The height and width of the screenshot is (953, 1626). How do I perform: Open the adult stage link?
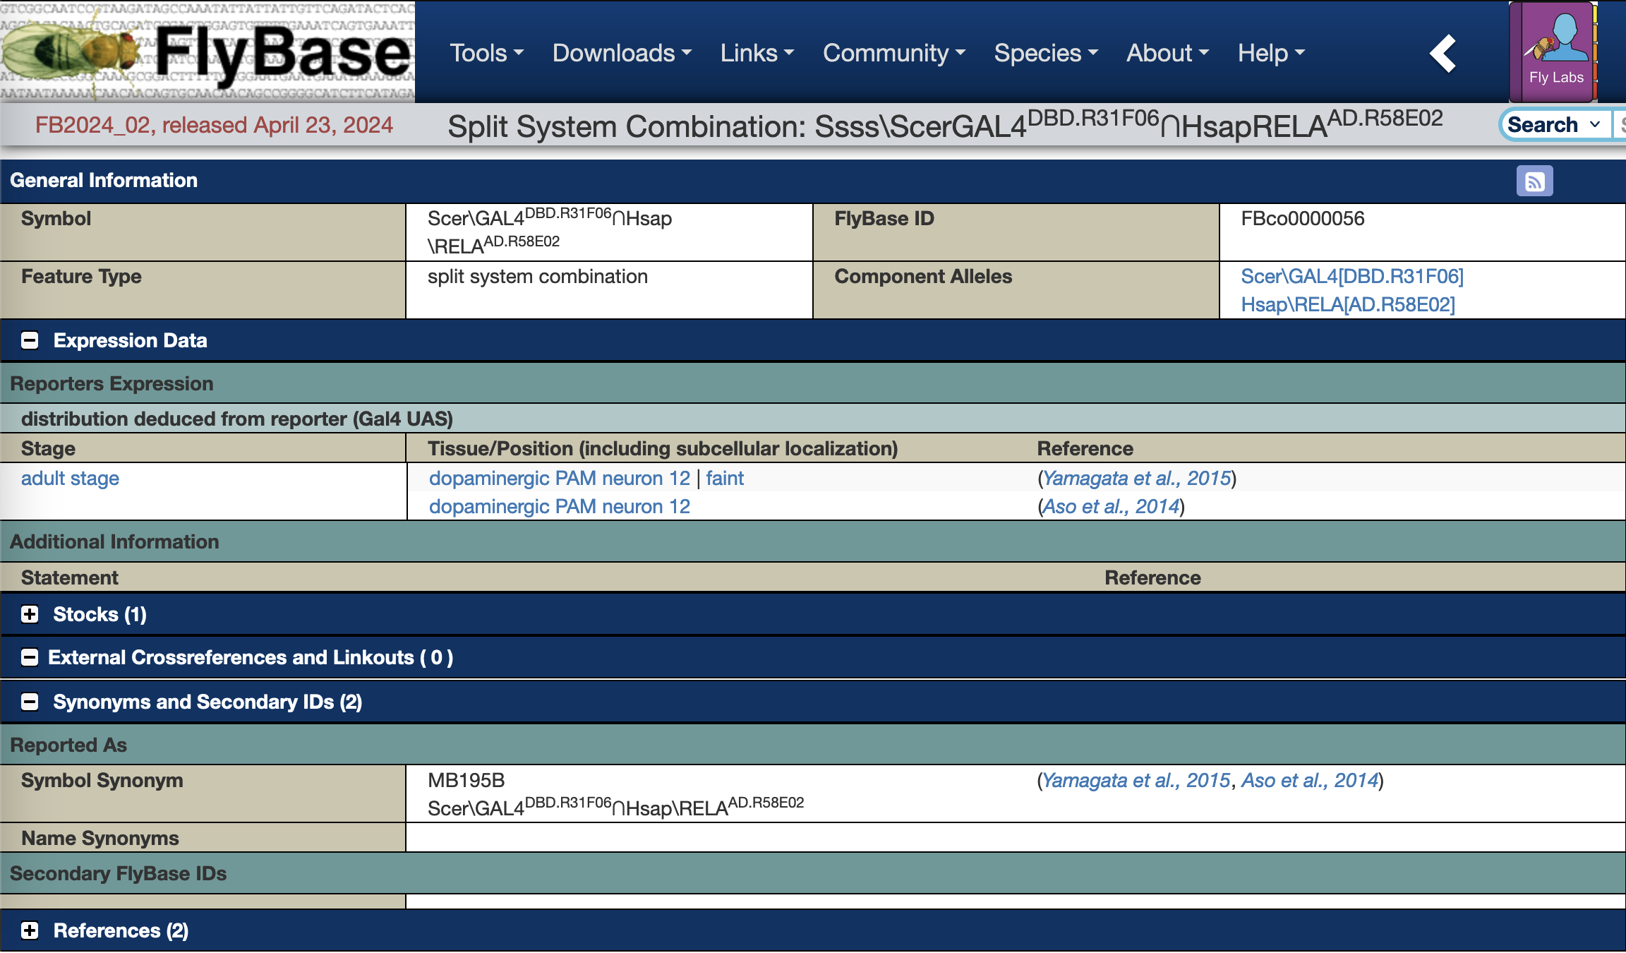coord(70,478)
